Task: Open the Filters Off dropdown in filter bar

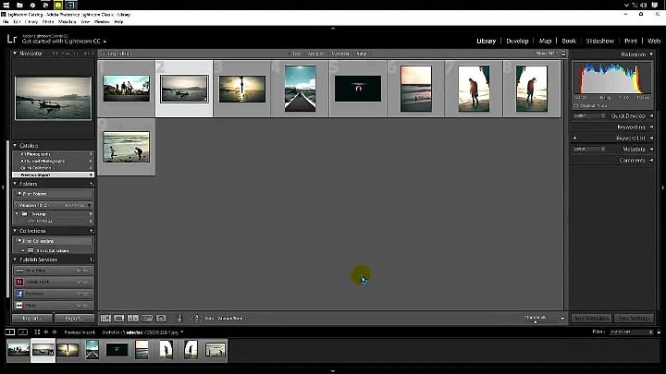Action: pos(547,54)
